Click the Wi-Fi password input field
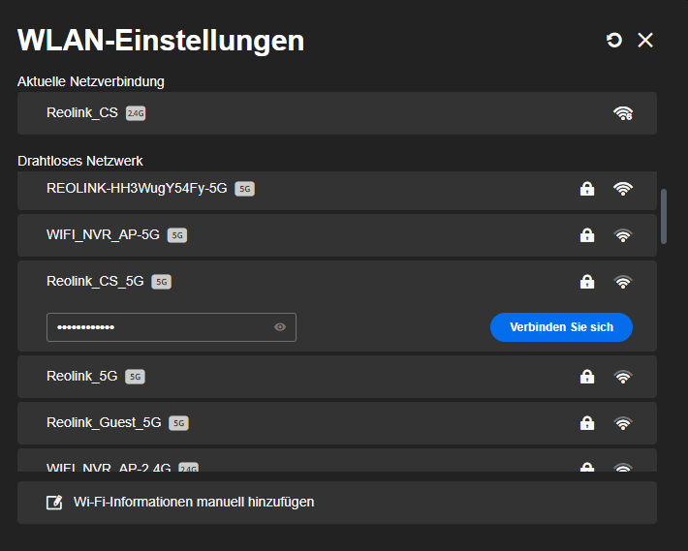 pos(172,327)
